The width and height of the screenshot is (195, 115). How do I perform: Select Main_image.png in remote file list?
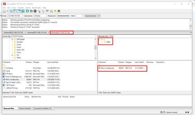point(107,68)
